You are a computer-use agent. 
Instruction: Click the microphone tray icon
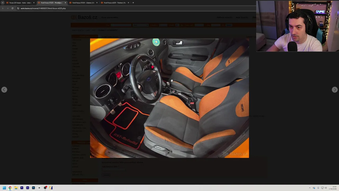pyautogui.click(x=318, y=188)
